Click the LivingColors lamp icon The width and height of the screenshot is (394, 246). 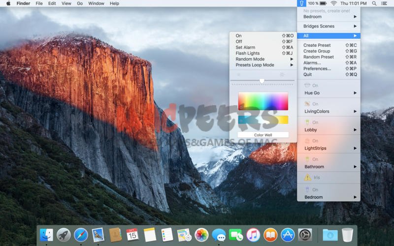(x=307, y=104)
